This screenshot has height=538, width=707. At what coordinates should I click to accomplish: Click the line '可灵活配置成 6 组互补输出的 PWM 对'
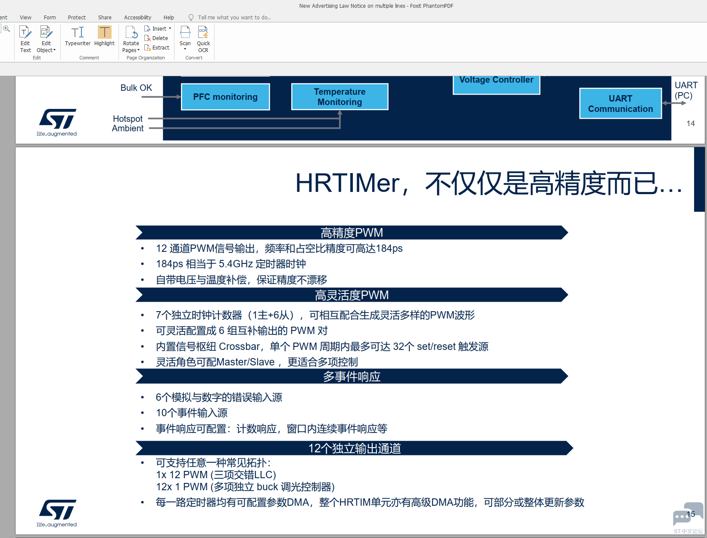242,331
